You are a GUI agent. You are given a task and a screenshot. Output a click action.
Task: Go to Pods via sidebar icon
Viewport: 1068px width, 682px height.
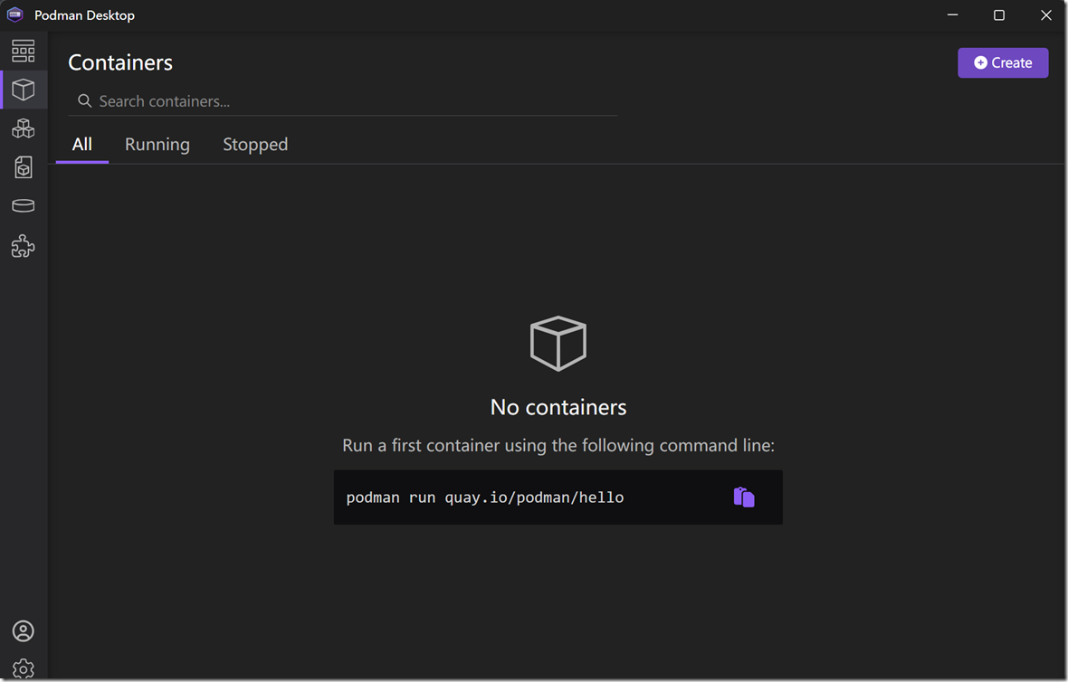24,128
